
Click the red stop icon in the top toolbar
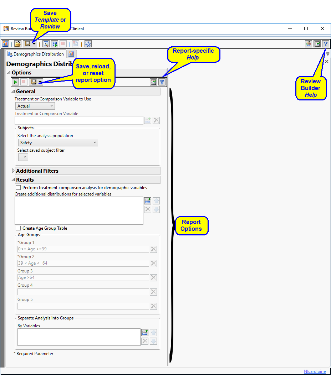click(x=63, y=44)
